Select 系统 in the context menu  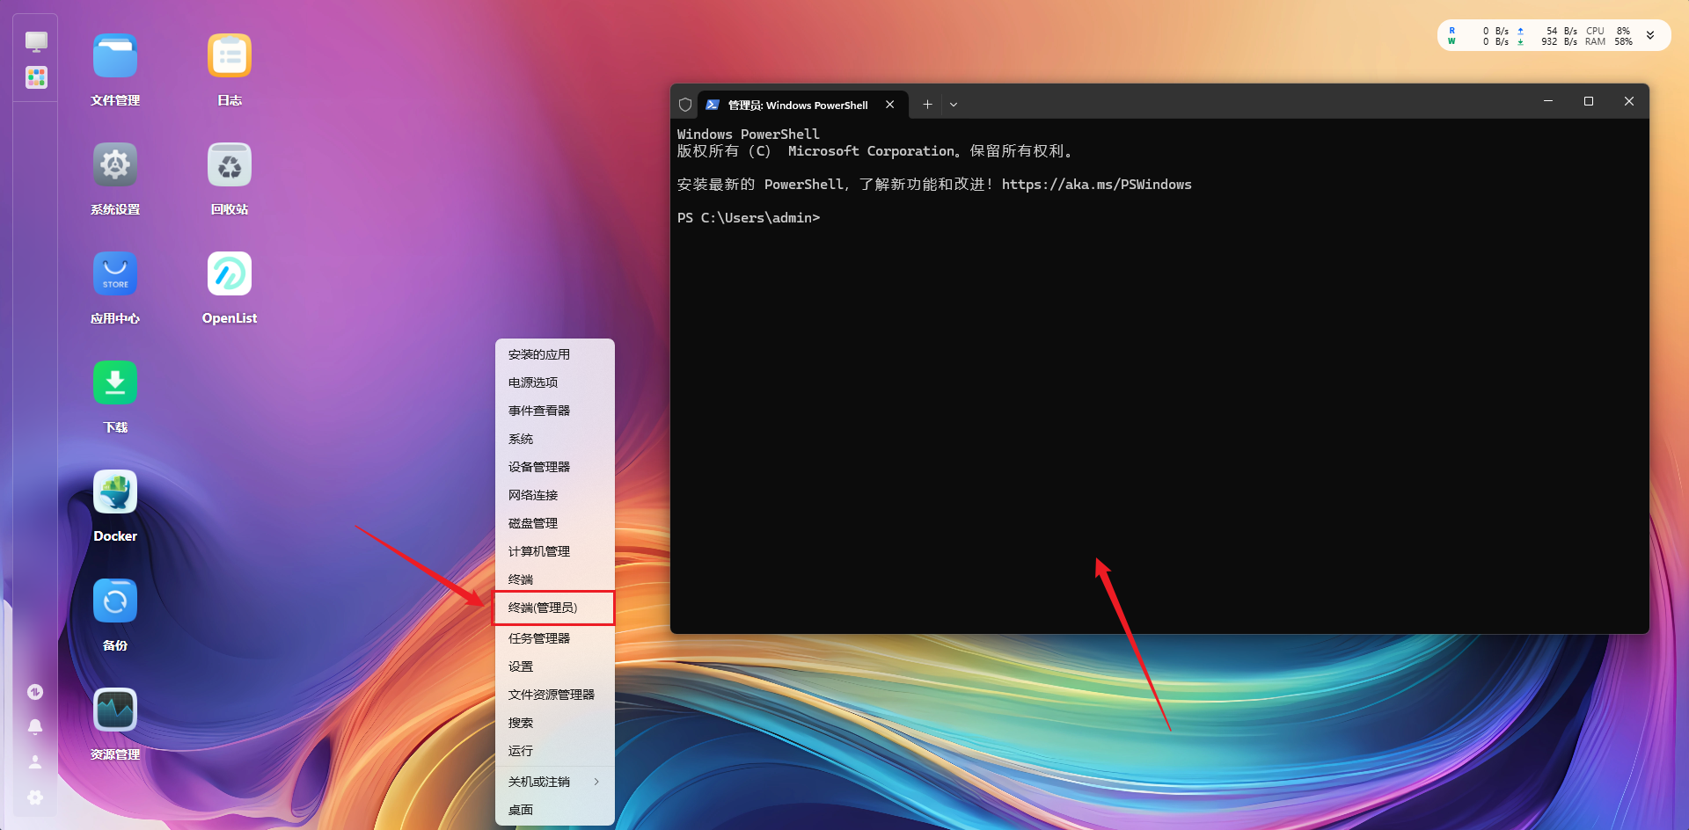pos(555,439)
